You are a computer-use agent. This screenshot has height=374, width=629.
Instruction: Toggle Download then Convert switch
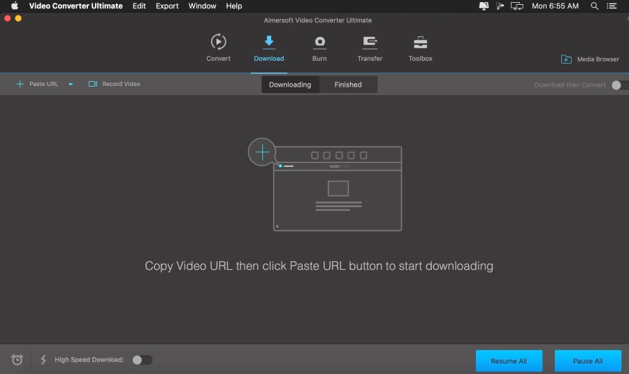coord(620,85)
